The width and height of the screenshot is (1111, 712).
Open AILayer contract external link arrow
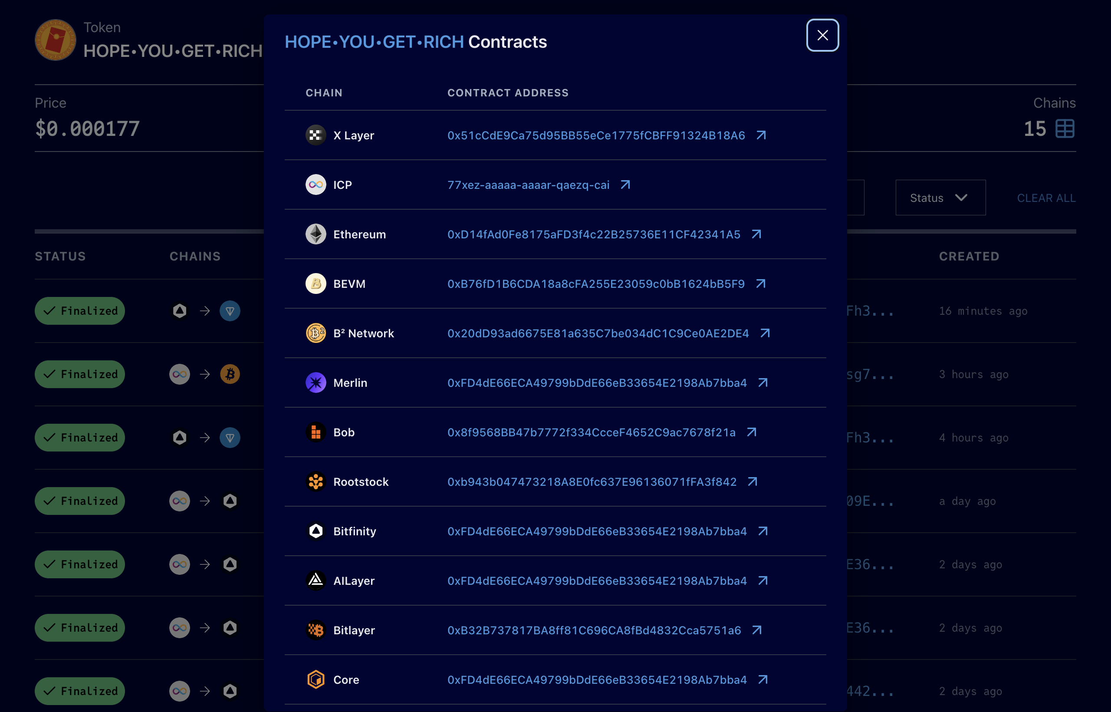pos(763,580)
